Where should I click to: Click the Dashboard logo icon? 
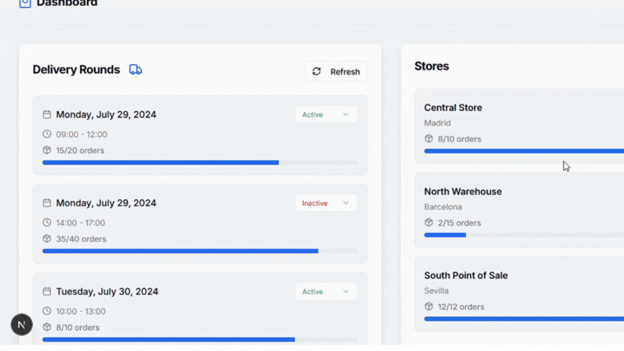[25, 3]
